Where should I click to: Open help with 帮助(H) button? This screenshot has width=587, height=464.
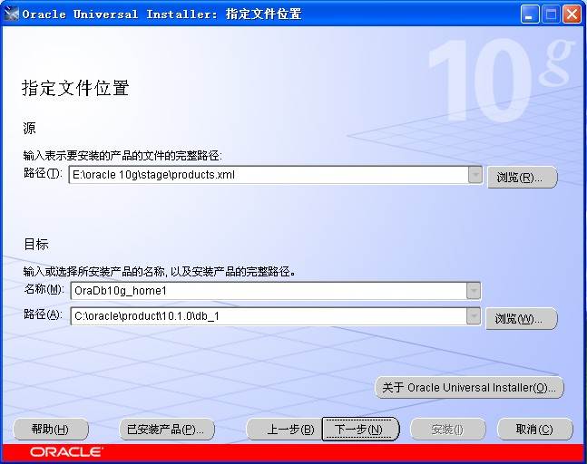(51, 430)
